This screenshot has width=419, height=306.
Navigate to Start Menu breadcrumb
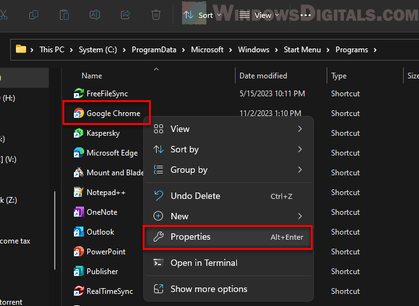point(302,50)
